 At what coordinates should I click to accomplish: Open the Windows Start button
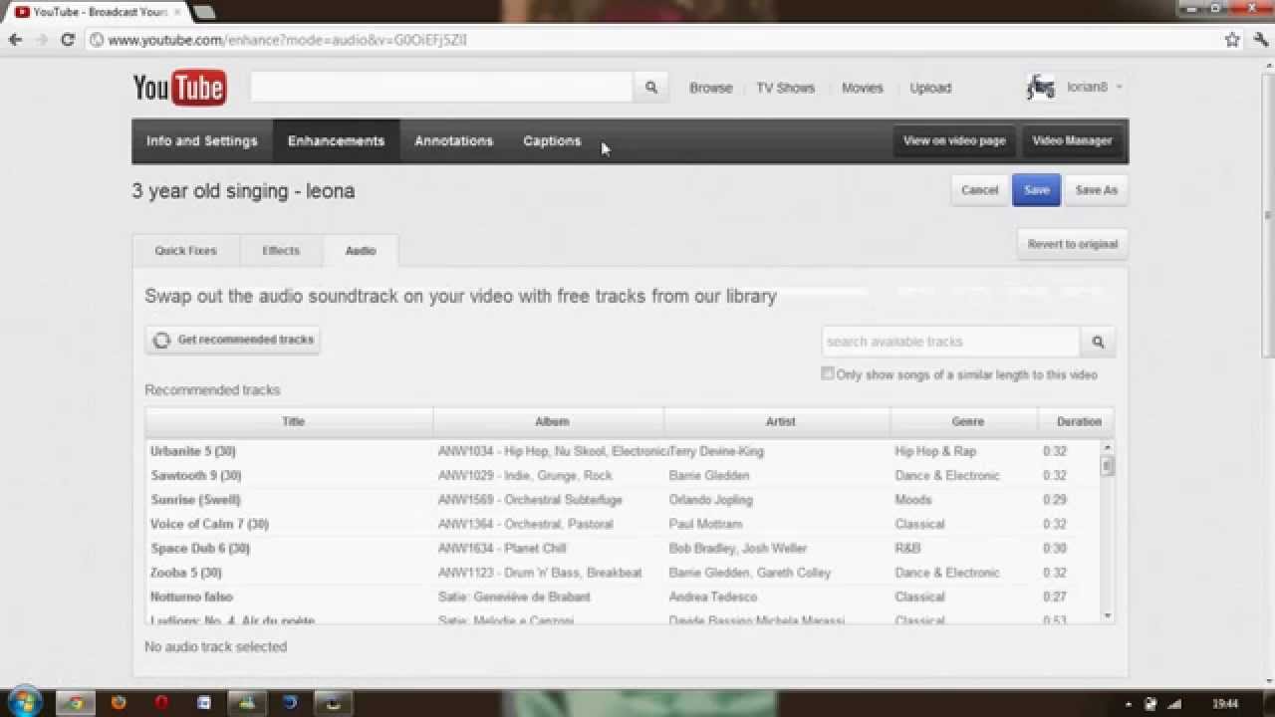[x=23, y=701]
